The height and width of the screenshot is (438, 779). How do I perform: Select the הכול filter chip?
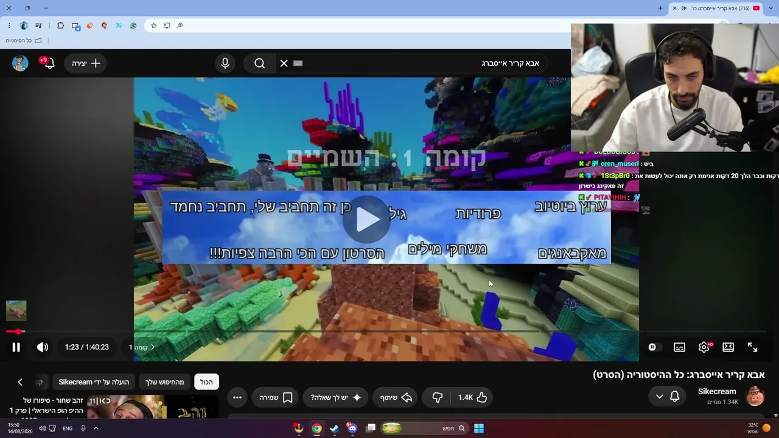point(206,382)
